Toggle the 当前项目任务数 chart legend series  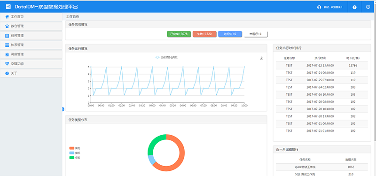pos(166,57)
